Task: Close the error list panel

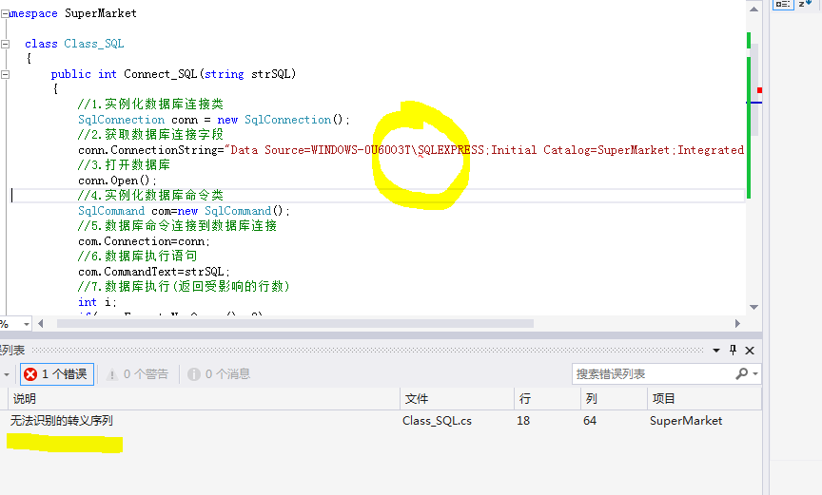Action: pos(750,351)
